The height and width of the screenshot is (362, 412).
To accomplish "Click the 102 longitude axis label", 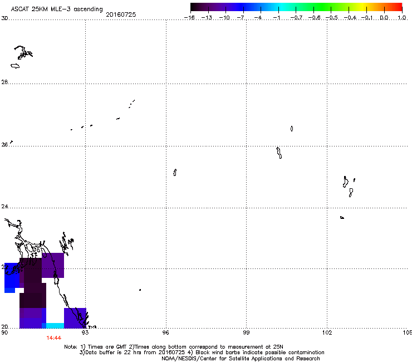I will (327, 332).
